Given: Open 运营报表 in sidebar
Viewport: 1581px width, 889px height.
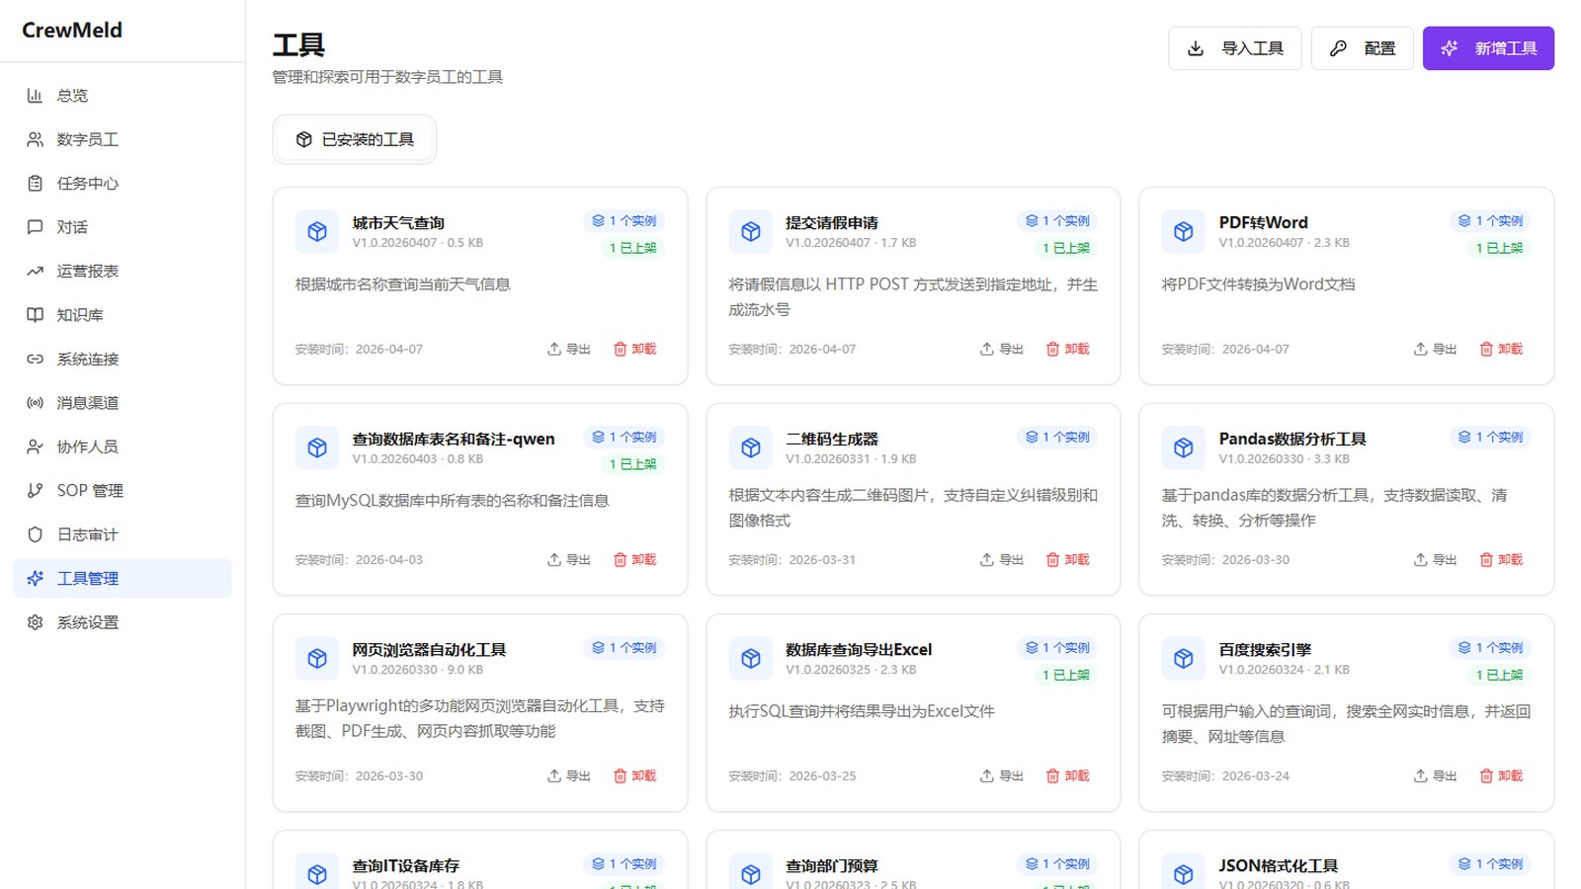Looking at the screenshot, I should [x=122, y=271].
